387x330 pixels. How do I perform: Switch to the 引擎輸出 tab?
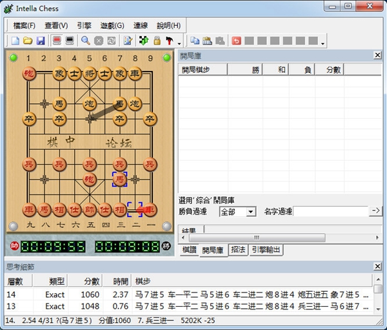point(266,250)
